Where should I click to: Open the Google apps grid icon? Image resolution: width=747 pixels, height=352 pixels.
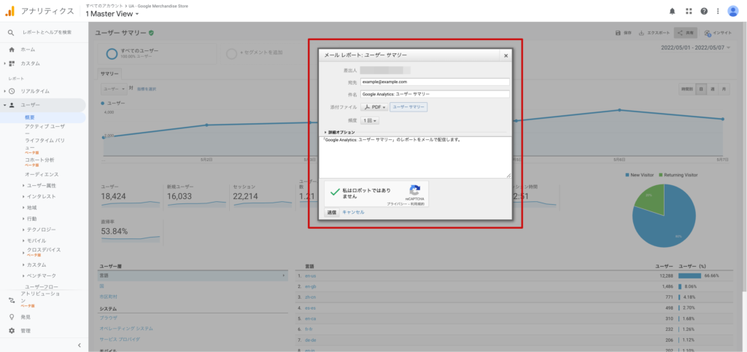tap(688, 11)
